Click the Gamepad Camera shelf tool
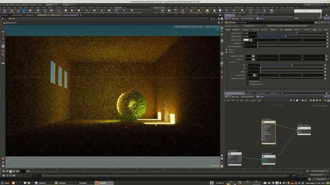The image size is (330, 185). click(272, 11)
